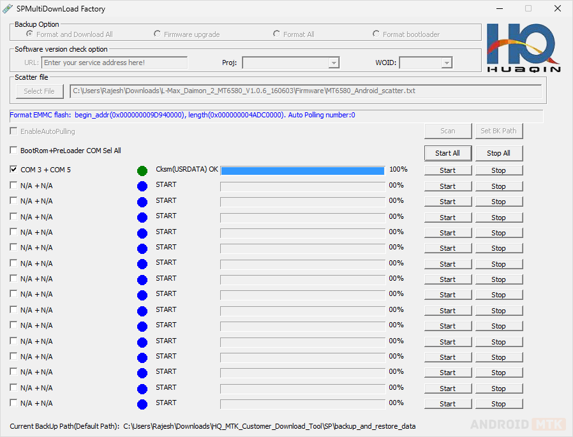
Task: Check the first N/A + N/A port checkbox
Action: click(14, 186)
